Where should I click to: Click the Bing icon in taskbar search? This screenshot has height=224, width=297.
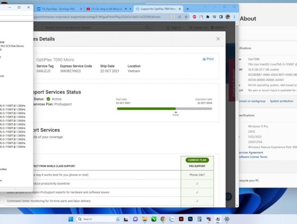118,219
